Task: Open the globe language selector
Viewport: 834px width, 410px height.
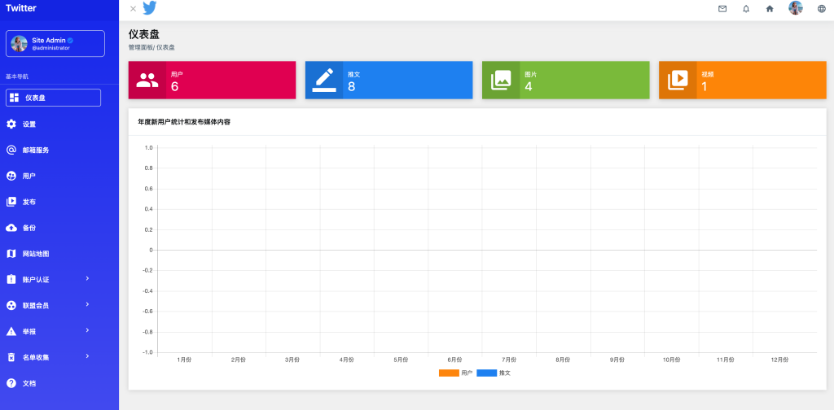Action: pyautogui.click(x=821, y=8)
